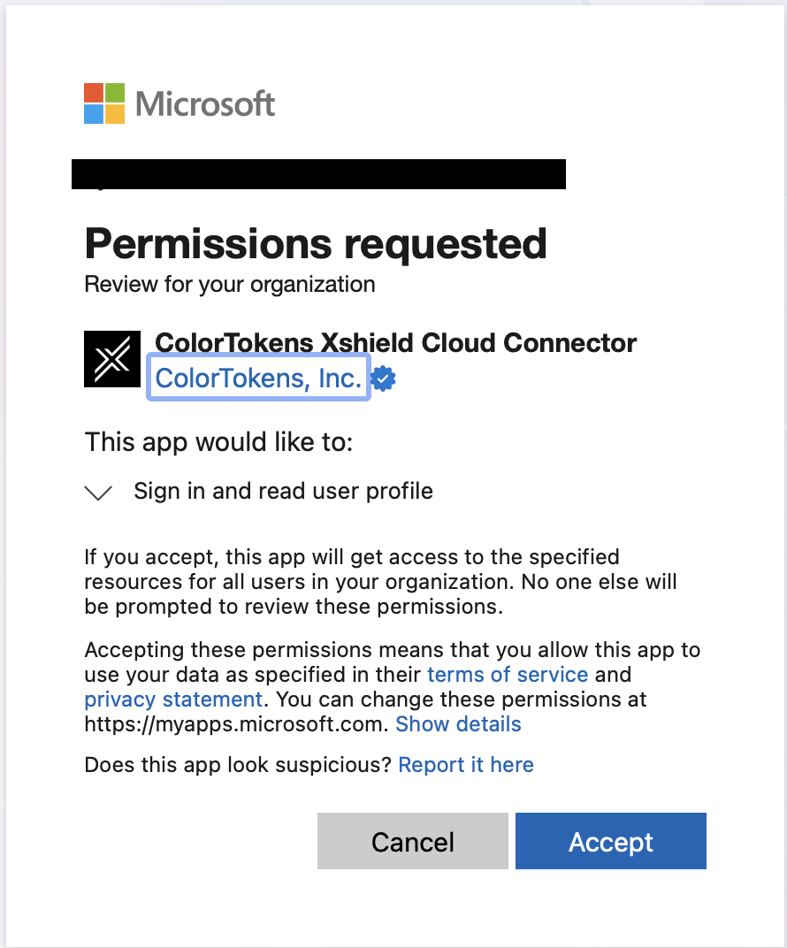This screenshot has height=948, width=787.
Task: Open the terms of service link
Action: pos(507,674)
